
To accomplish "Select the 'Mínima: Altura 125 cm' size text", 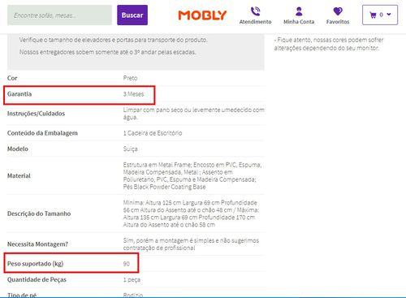I will [x=191, y=214].
